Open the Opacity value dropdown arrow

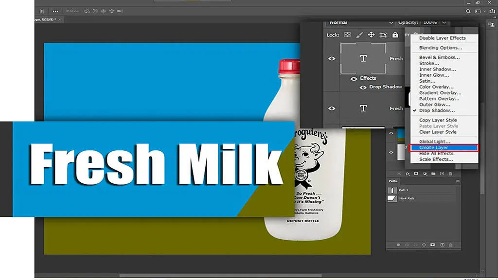pyautogui.click(x=444, y=22)
